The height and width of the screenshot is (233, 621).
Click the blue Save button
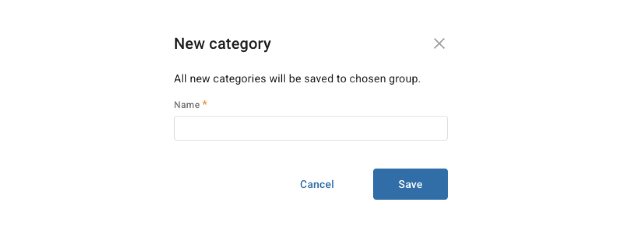(x=410, y=184)
